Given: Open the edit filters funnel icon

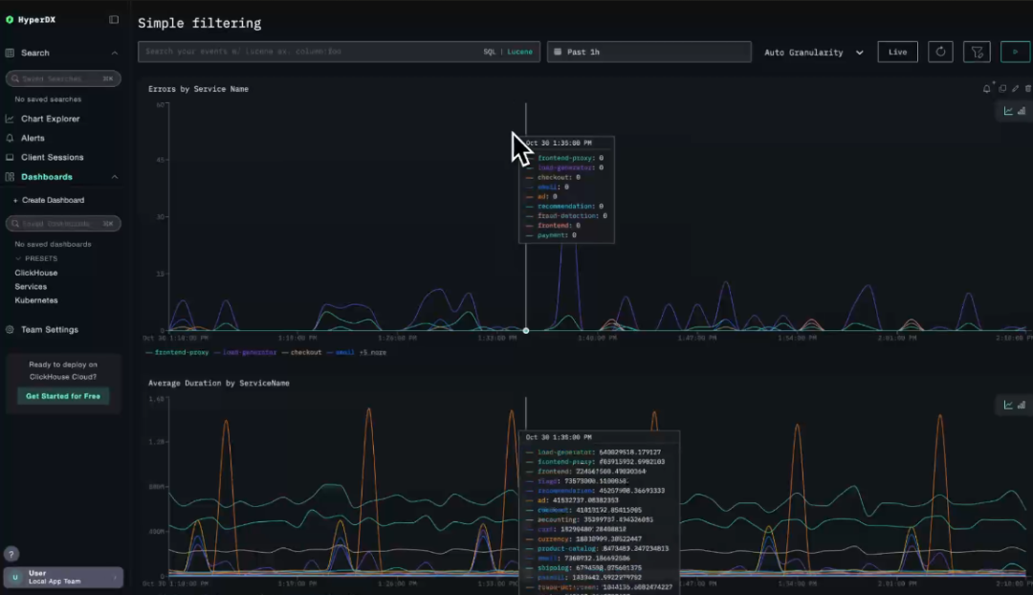Looking at the screenshot, I should [x=977, y=52].
